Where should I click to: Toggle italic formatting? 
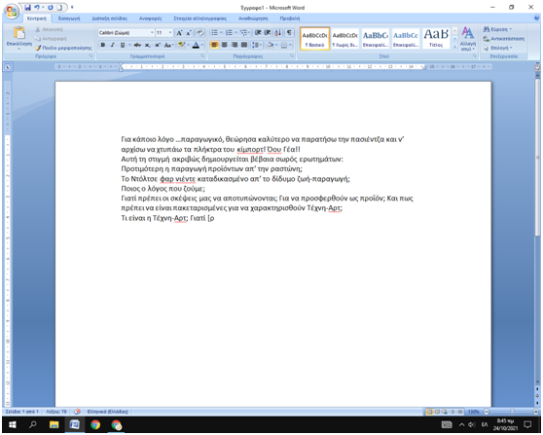coord(113,45)
